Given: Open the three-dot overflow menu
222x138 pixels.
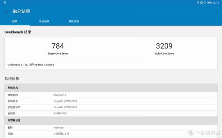Looking at the screenshot, I should click(216, 11).
